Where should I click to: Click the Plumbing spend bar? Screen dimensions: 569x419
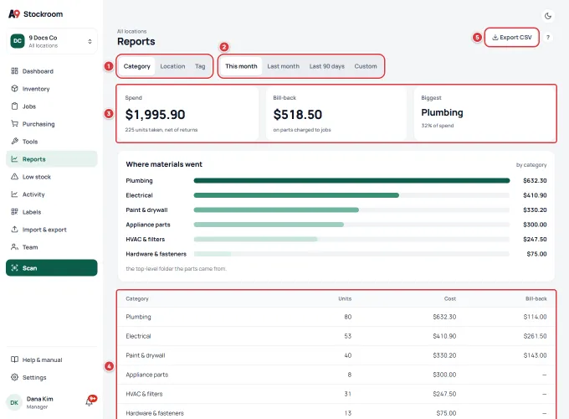pos(351,180)
